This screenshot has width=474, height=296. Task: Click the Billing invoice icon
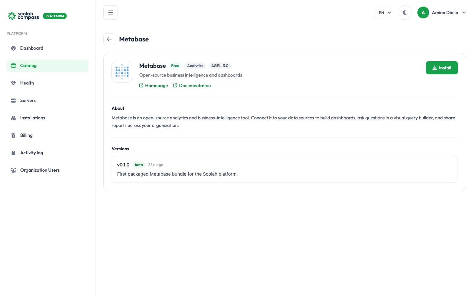click(13, 136)
